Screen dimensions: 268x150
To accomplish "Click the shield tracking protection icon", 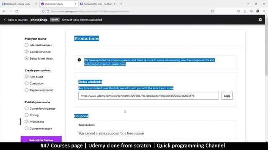I will [x=43, y=11].
